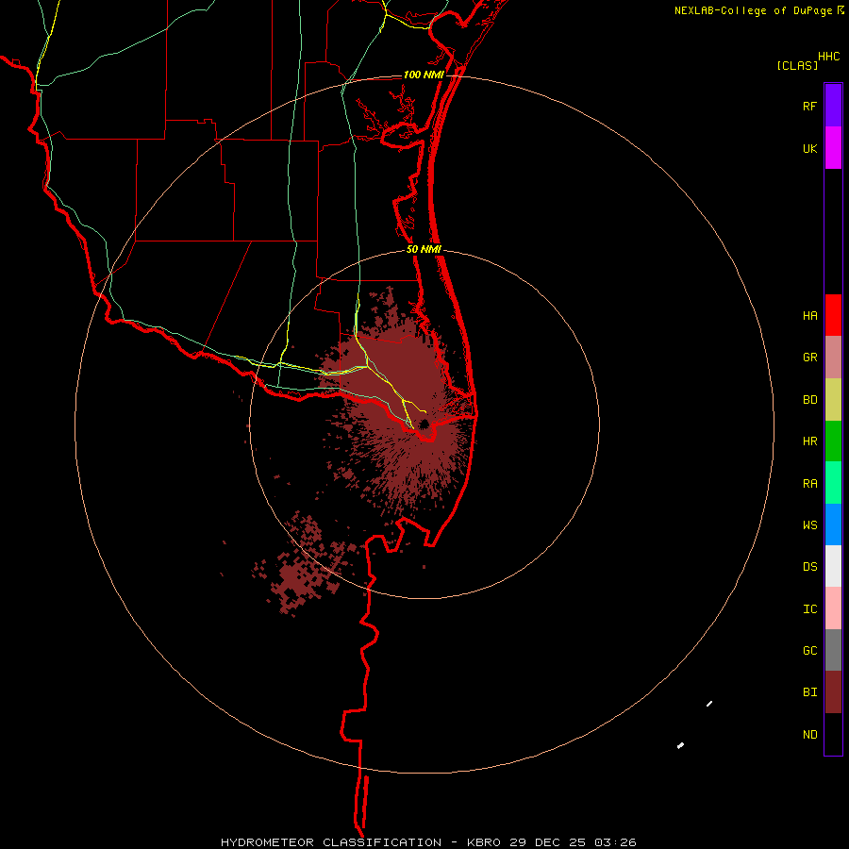The width and height of the screenshot is (849, 849).
Task: Click the 'UK' legend label
Action: (x=809, y=148)
